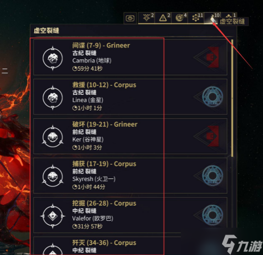Select the 救援 (10-12) Corpus mission entry
Viewport: 263px width, 255px height.
pos(130,97)
